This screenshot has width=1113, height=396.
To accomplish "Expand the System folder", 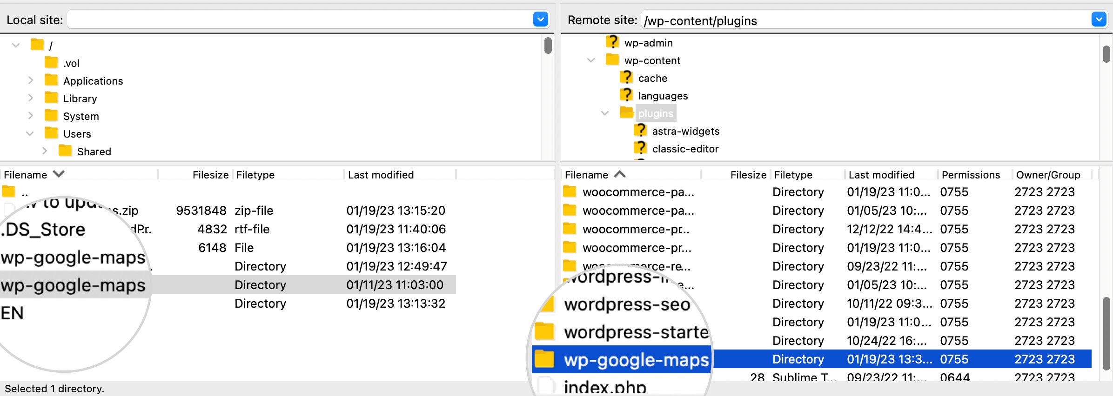I will point(30,115).
